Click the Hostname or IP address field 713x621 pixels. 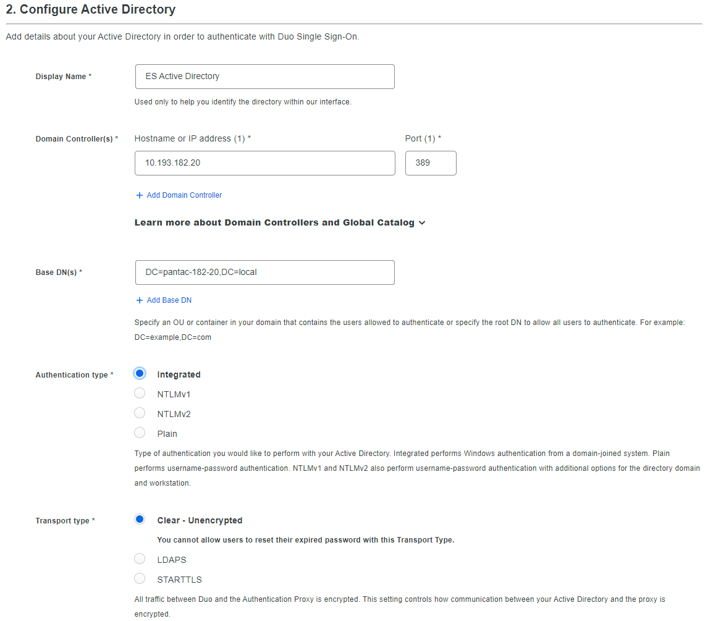pyautogui.click(x=264, y=163)
